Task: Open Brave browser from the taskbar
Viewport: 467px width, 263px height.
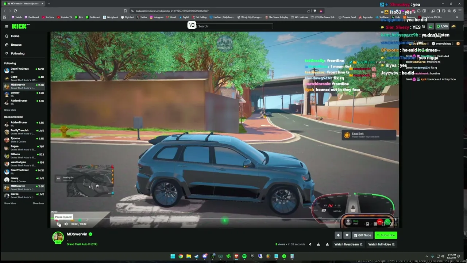Action: (236, 256)
